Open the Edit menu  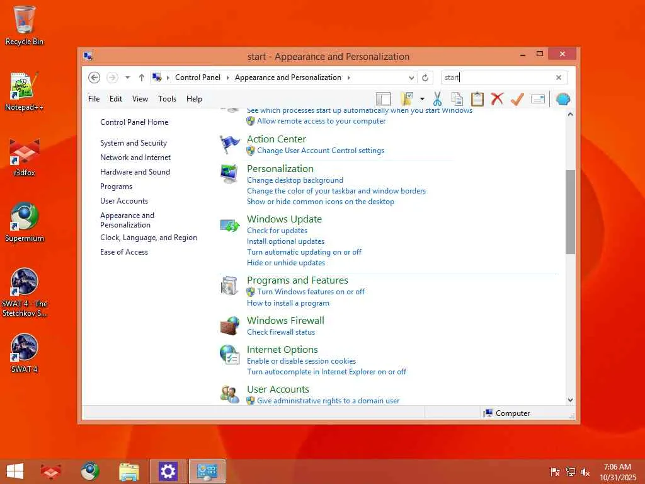tap(116, 99)
